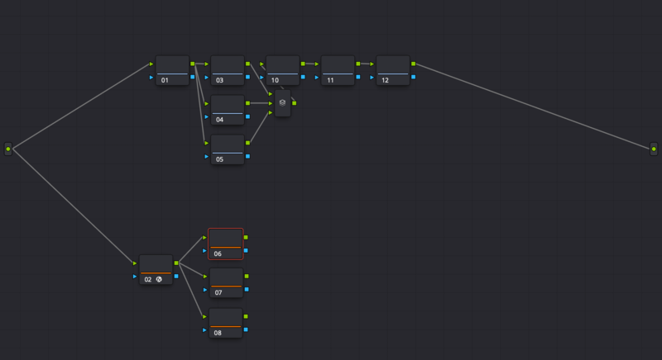The width and height of the screenshot is (662, 360).
Task: Select corrector node 11
Action: point(338,70)
